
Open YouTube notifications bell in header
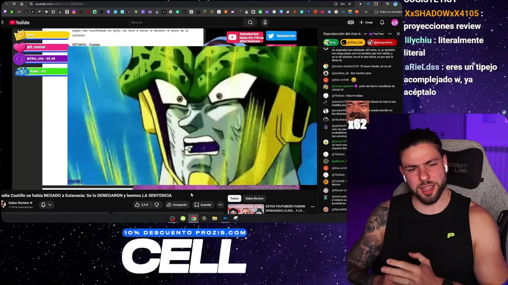point(382,23)
